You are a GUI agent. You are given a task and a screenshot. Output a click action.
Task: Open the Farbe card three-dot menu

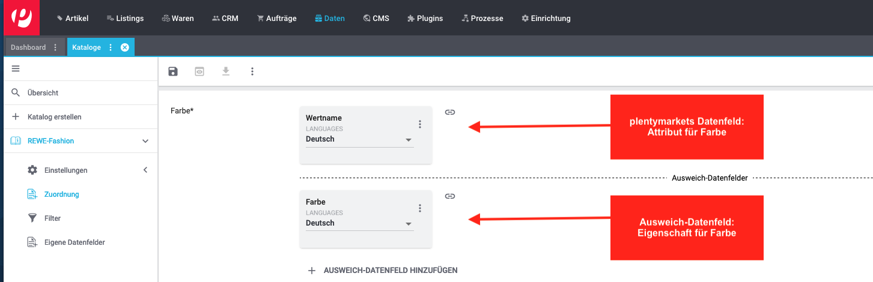[x=420, y=208]
